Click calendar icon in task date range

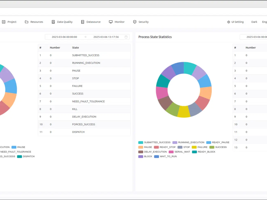click(x=126, y=37)
